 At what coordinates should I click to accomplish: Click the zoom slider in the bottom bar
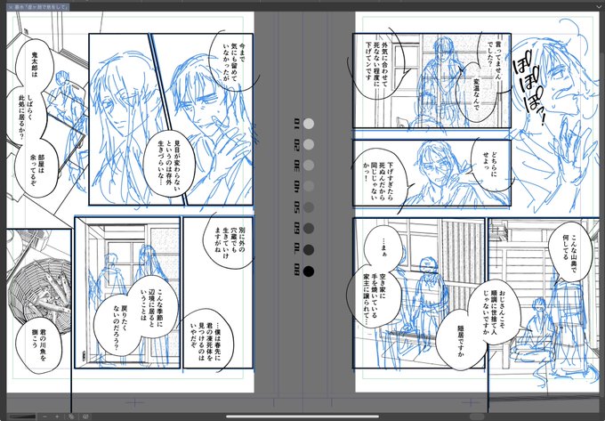pyautogui.click(x=22, y=417)
